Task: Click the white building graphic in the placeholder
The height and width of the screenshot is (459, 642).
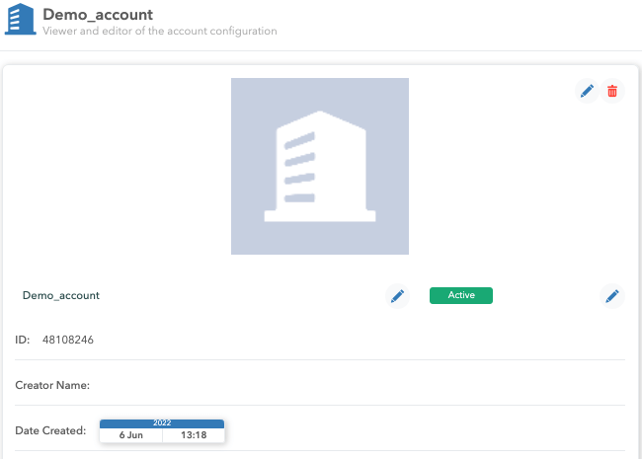Action: tap(319, 168)
